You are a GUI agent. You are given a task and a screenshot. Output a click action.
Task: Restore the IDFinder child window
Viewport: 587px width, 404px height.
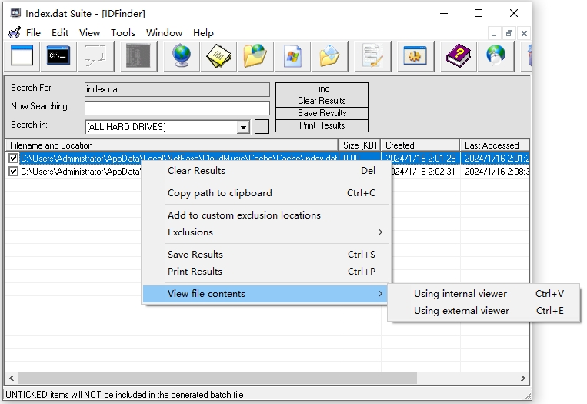pyautogui.click(x=509, y=33)
